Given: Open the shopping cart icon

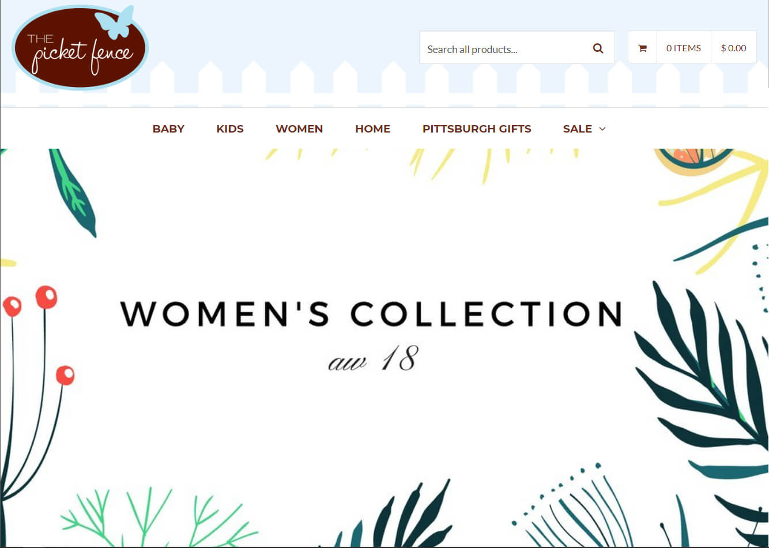Looking at the screenshot, I should pos(642,48).
